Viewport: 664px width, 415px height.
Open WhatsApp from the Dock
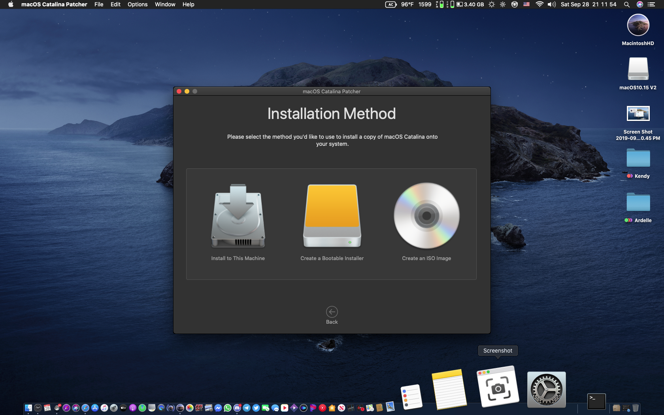click(x=228, y=408)
